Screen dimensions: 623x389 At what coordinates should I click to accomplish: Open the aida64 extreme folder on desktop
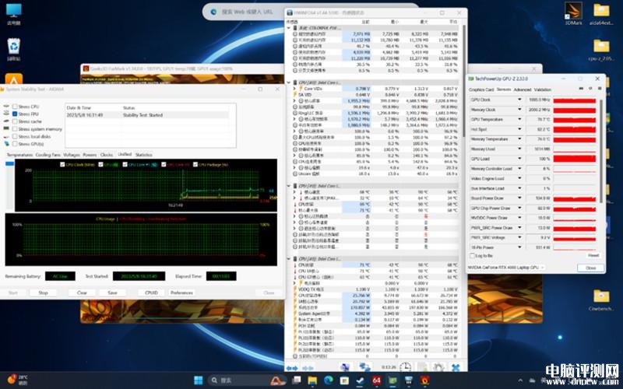601,13
